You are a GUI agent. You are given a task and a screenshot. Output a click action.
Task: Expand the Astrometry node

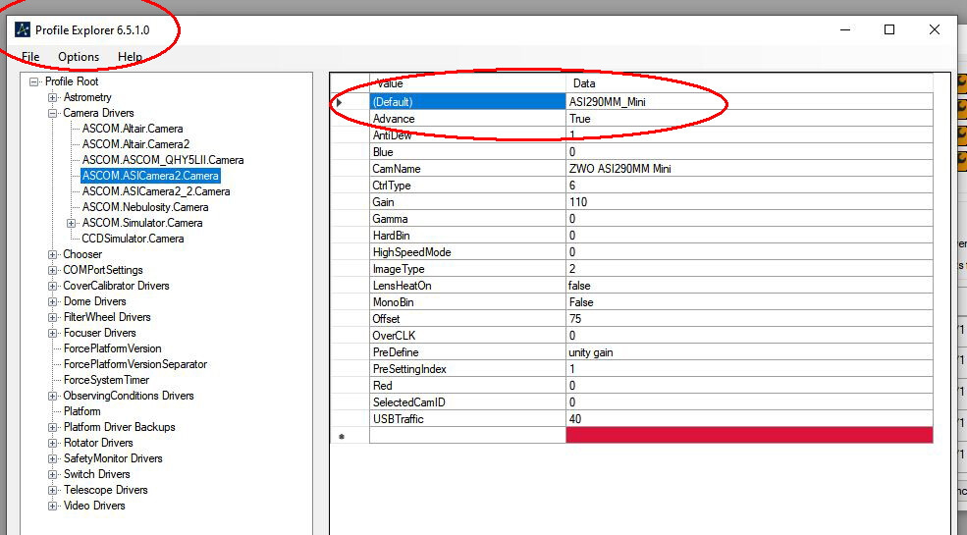pos(53,97)
